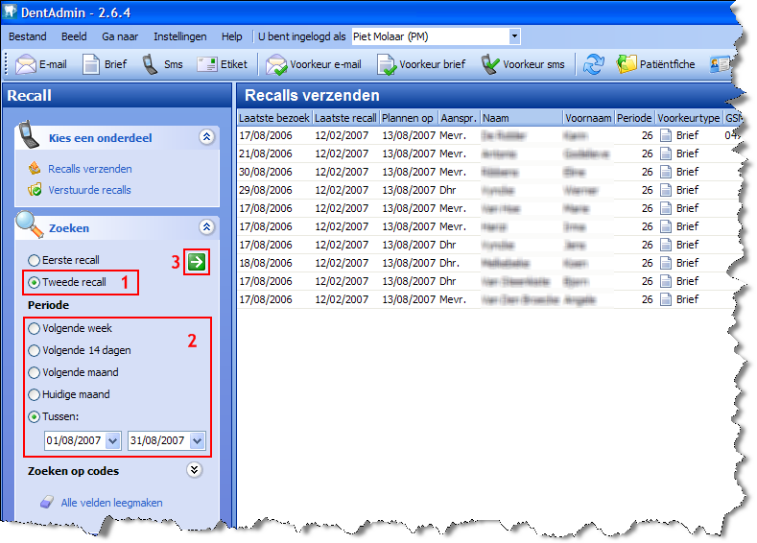757x543 pixels.
Task: Click the E-mail toolbar icon
Action: (x=27, y=64)
